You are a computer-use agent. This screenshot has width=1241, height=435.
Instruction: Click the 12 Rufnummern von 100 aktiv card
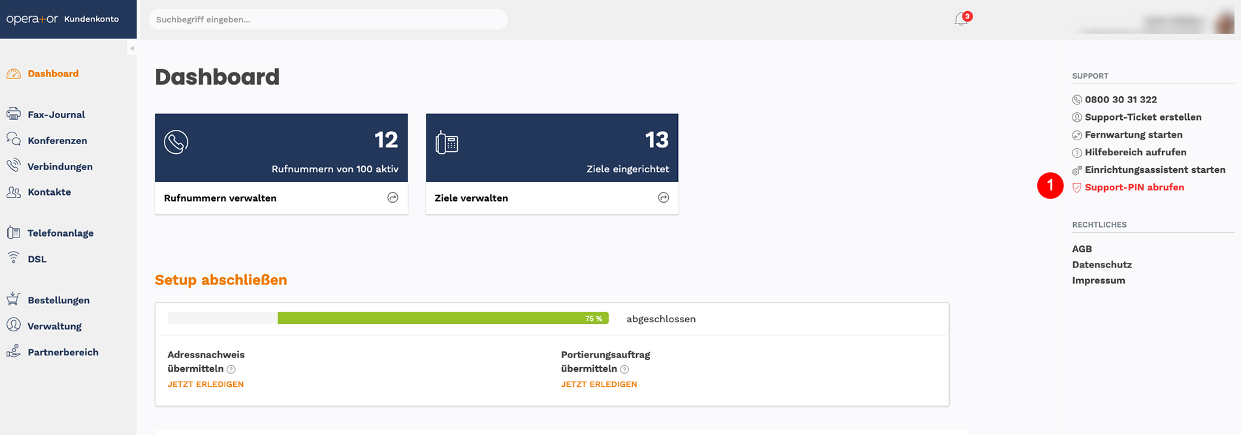282,148
